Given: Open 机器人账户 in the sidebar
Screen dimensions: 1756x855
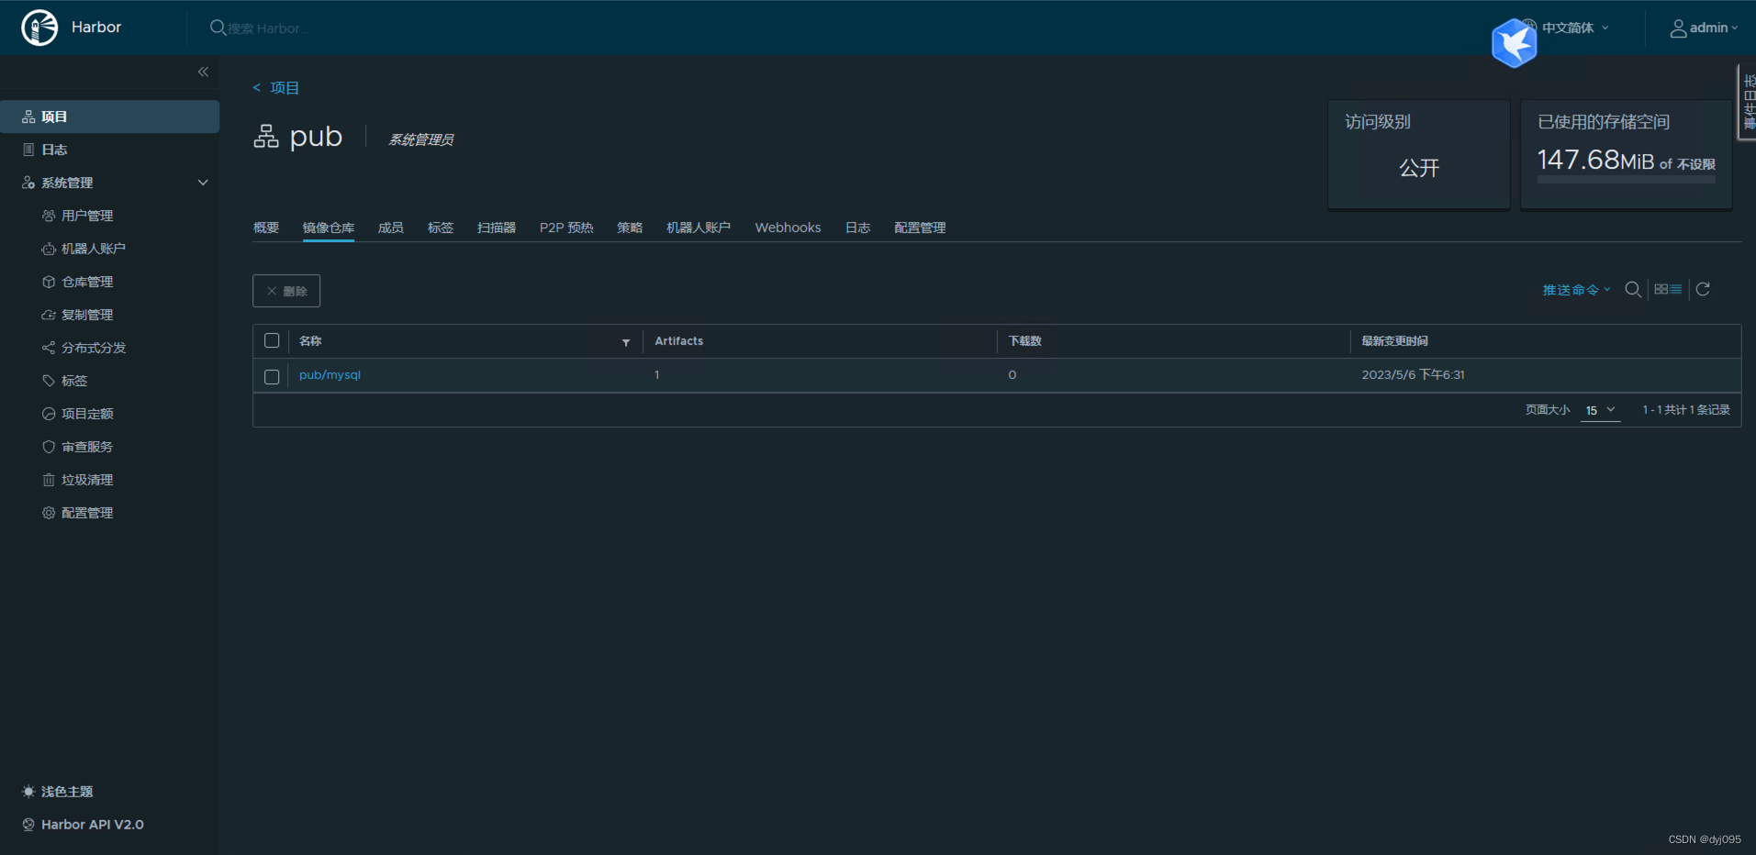Looking at the screenshot, I should click(93, 249).
